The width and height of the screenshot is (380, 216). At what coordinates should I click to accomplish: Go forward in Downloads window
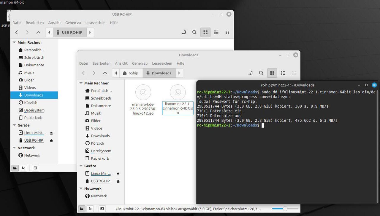[94, 73]
